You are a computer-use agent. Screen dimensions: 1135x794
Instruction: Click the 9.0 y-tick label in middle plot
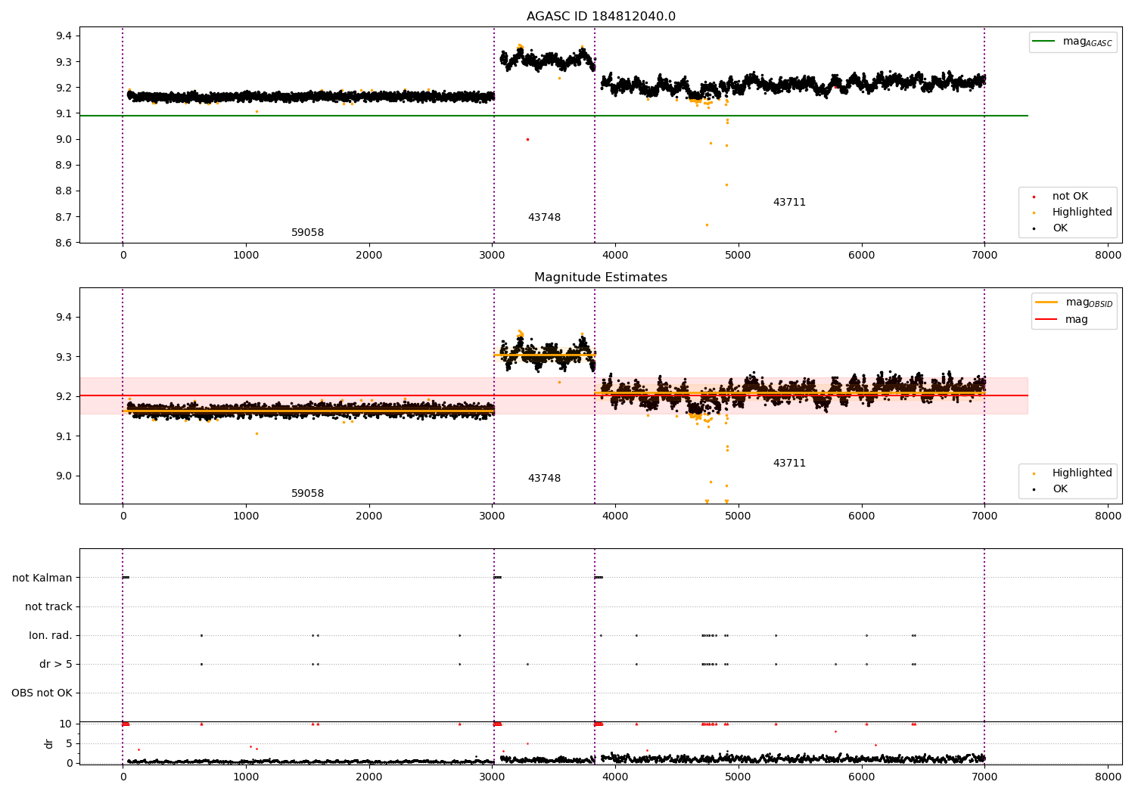[x=64, y=476]
